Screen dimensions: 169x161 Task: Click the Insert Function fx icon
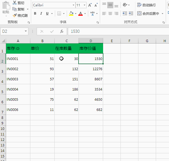[x=62, y=31]
